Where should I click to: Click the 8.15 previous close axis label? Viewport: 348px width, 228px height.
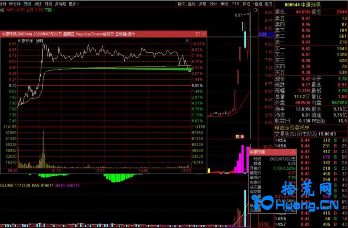(x=13, y=85)
